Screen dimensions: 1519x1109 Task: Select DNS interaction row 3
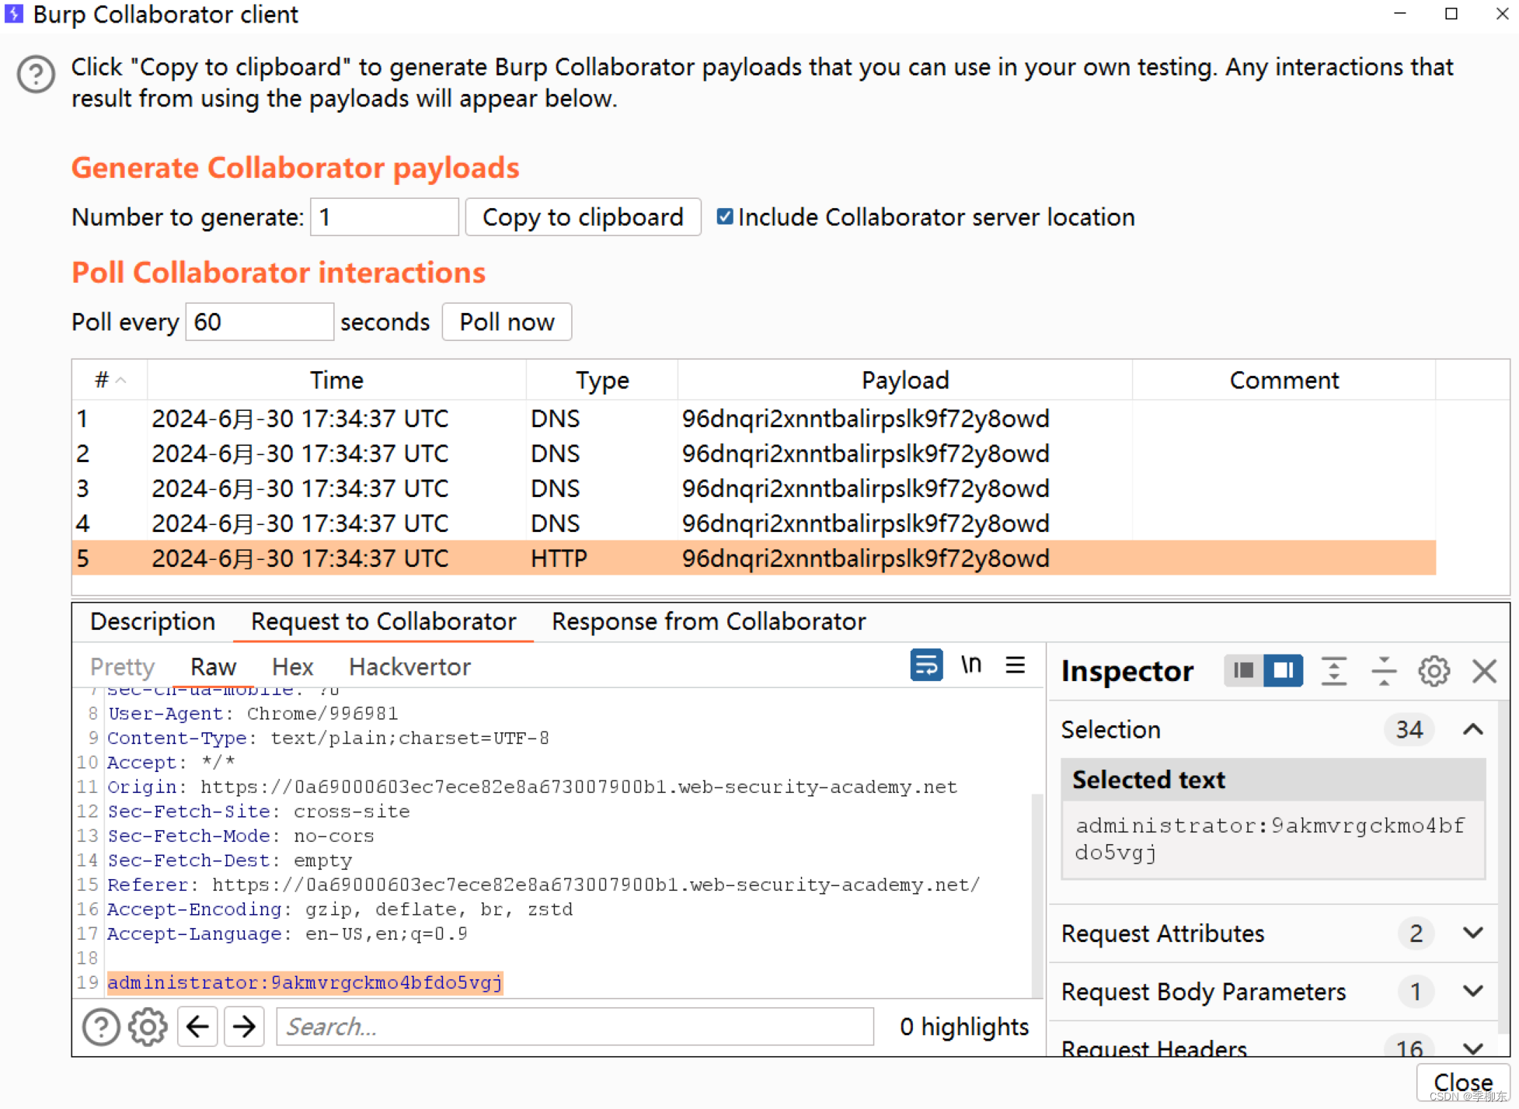click(754, 488)
